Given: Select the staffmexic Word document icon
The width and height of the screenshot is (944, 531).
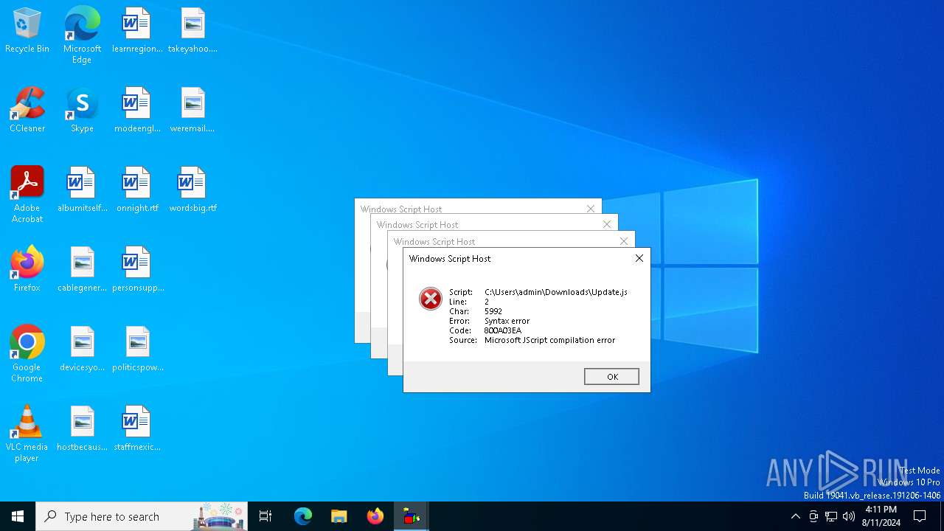Looking at the screenshot, I should (136, 429).
